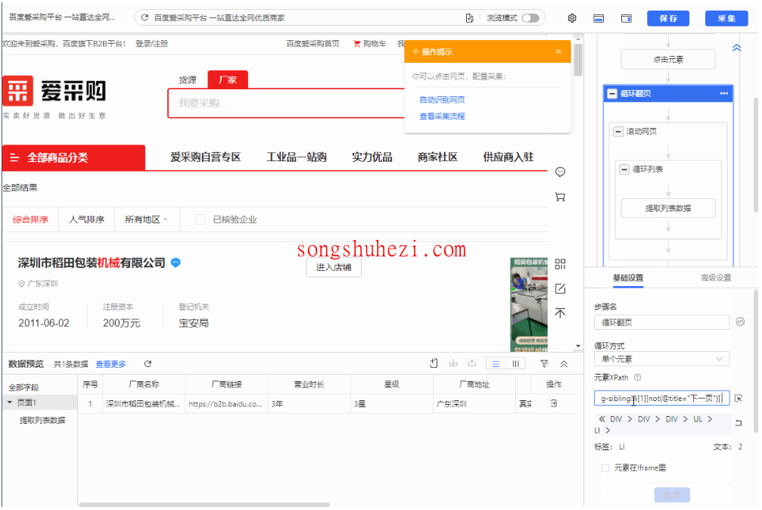This screenshot has height=510, width=762.
Task: Click the floating cart icon on page sidebar
Action: pos(560,197)
